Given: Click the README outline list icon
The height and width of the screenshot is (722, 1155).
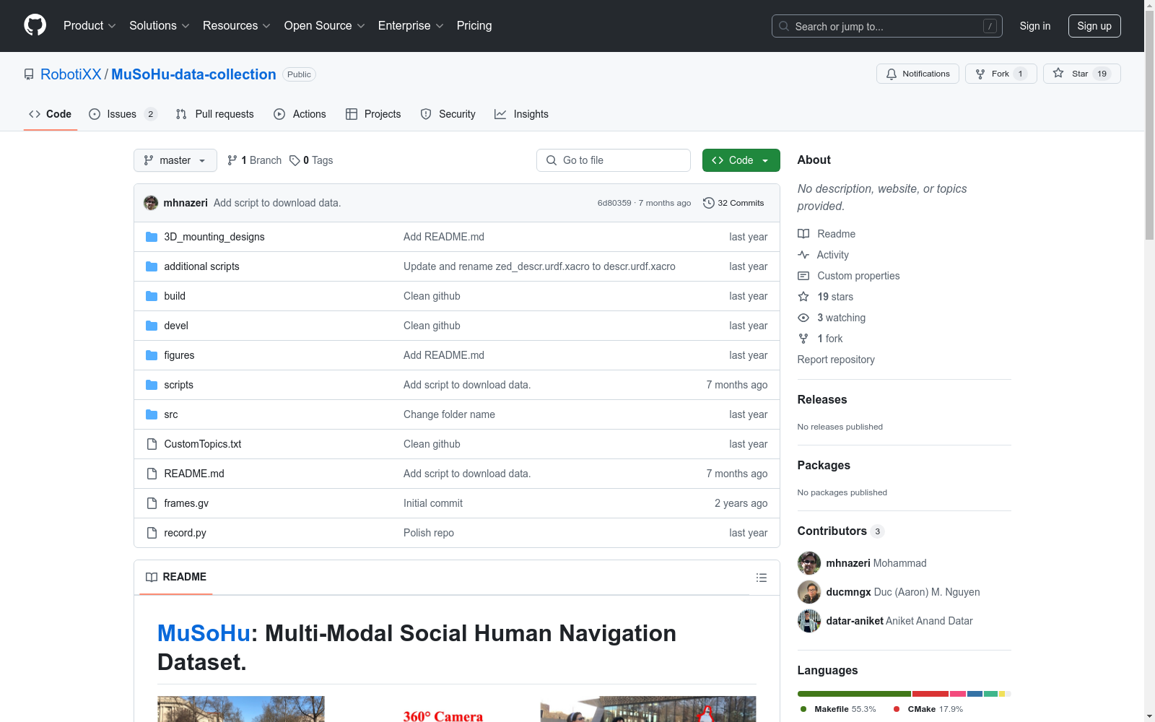Looking at the screenshot, I should [x=761, y=578].
